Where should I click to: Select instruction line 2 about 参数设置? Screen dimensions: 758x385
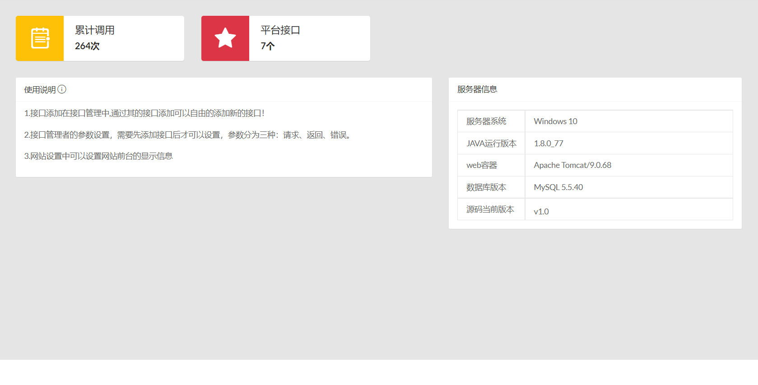[188, 135]
